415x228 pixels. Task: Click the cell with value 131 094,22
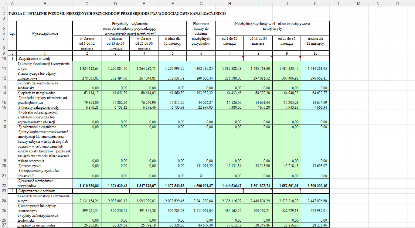[x=201, y=166]
